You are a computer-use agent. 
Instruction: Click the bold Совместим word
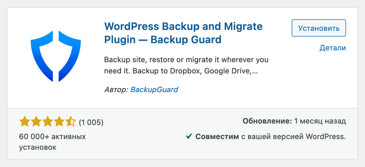point(217,136)
